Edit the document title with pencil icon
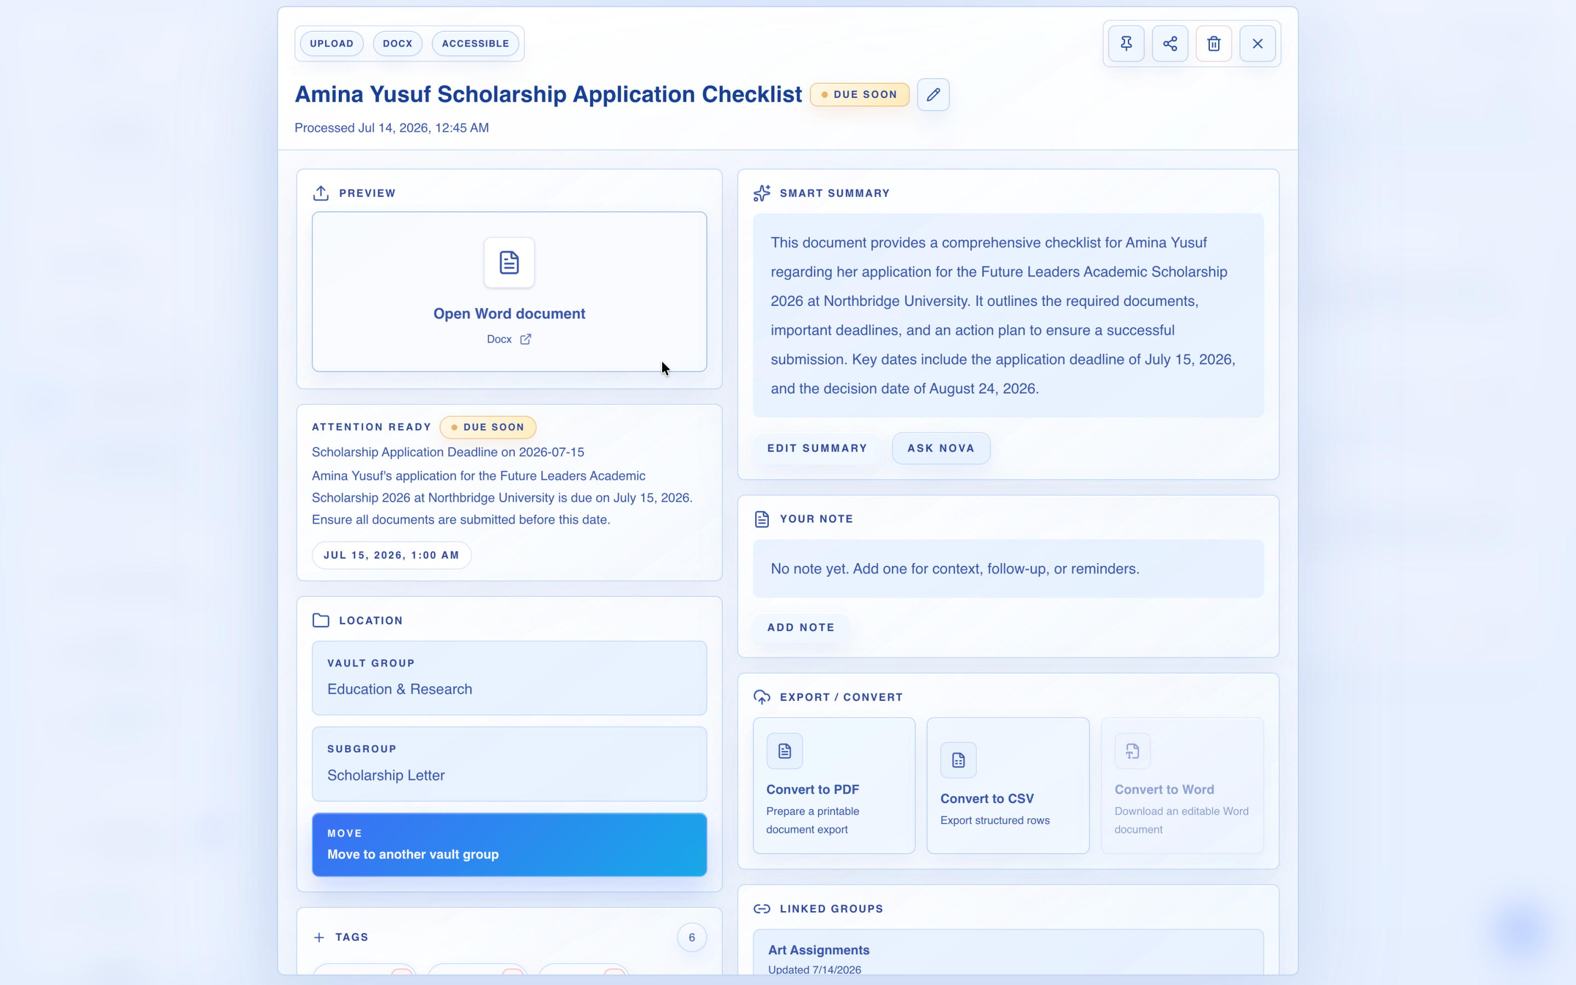The height and width of the screenshot is (985, 1576). [932, 95]
